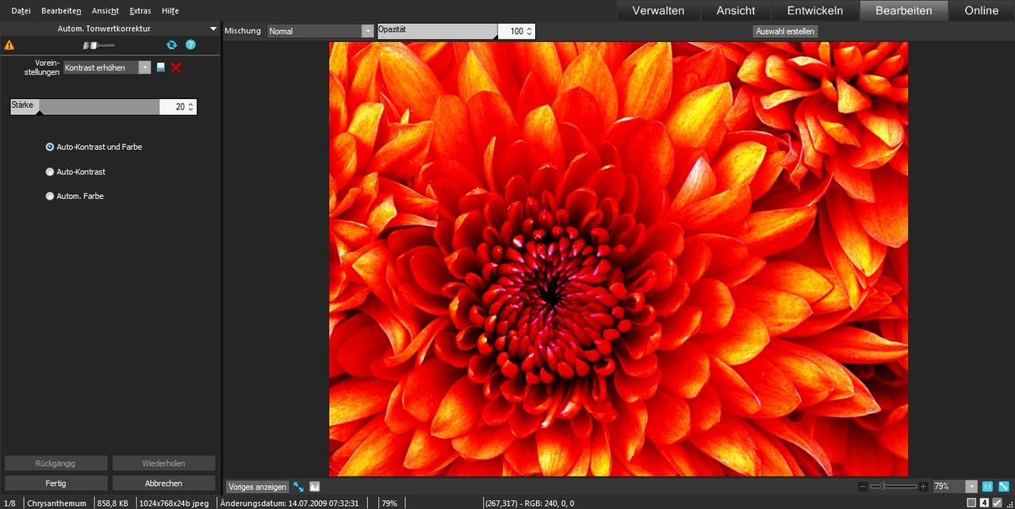Viewport: 1015px width, 509px height.
Task: Switch to the Verwalten mode tab
Action: [658, 10]
